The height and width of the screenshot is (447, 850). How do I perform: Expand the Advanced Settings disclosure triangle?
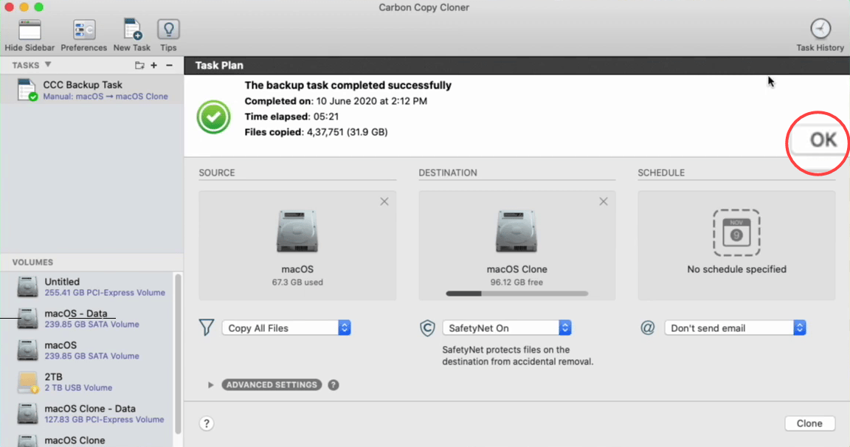coord(210,385)
